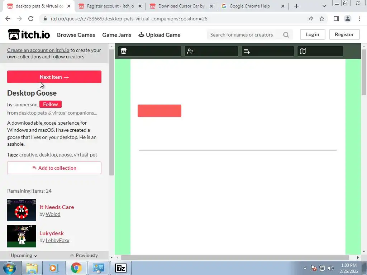Click It Needs Care thumbnail
This screenshot has width=367, height=275.
[x=22, y=210]
